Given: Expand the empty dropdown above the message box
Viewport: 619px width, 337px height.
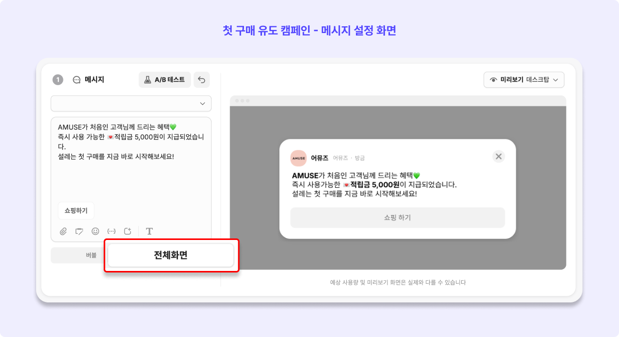Looking at the screenshot, I should click(131, 103).
